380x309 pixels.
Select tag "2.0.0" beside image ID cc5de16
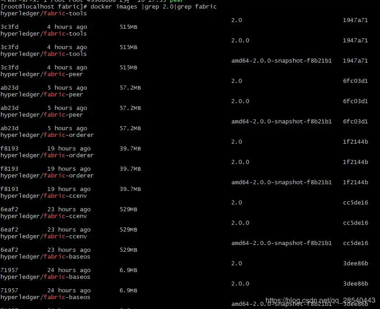240,223
